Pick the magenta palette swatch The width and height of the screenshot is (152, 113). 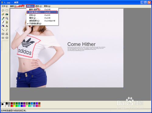point(24,106)
